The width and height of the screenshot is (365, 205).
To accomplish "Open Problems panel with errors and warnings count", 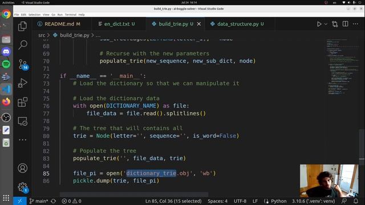I will coord(71,201).
